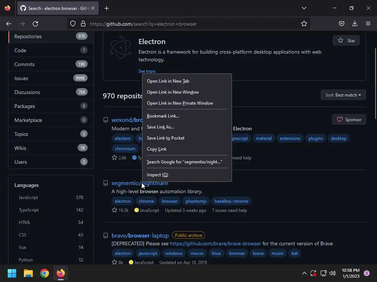The image size is (377, 282).
Task: Click the star count for nightmare repository
Action: point(120,210)
